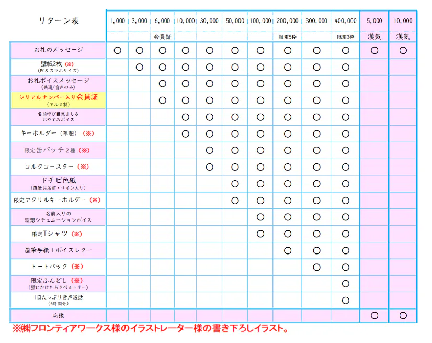Select the お礼のメッセージ circle under 10,000 漢気
The height and width of the screenshot is (343, 432).
pyautogui.click(x=403, y=50)
